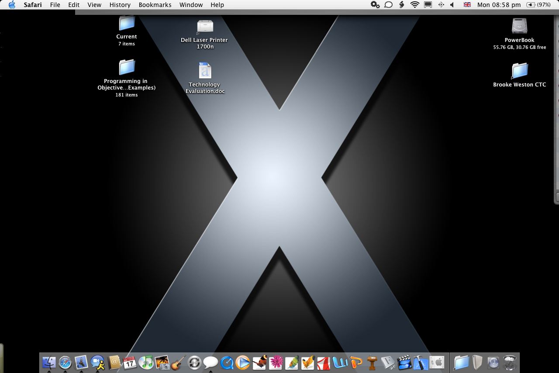Open Xcode hammer icon in the Dock
559x373 pixels.
coord(421,363)
